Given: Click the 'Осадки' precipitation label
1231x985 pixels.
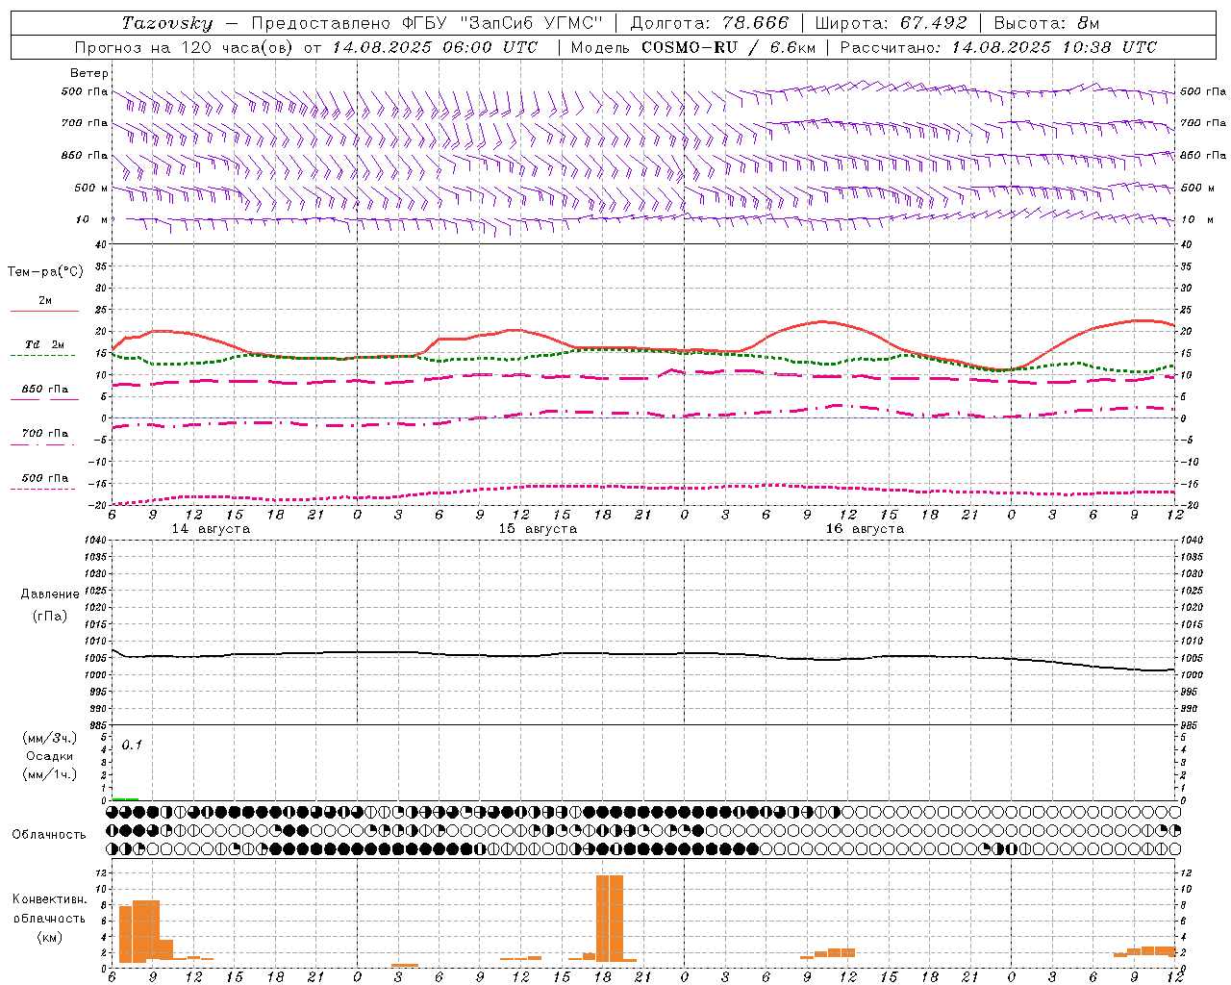Looking at the screenshot, I should coord(50,756).
